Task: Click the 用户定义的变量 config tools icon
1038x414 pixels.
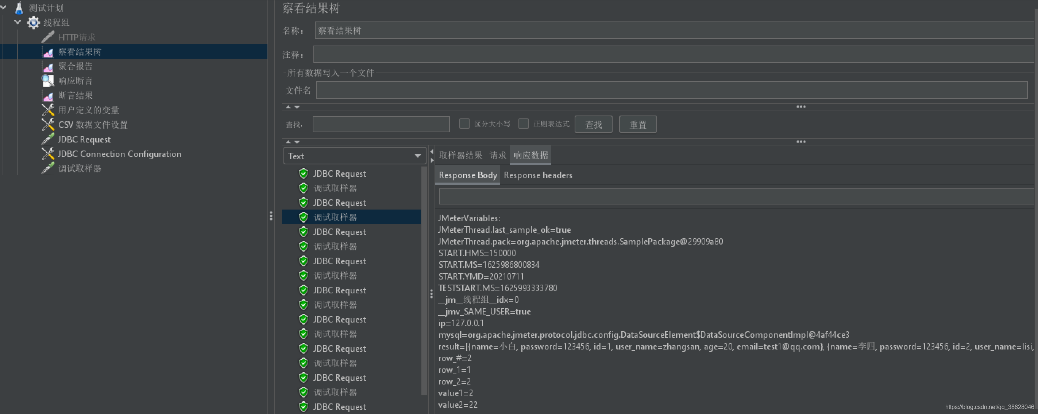Action: click(48, 110)
